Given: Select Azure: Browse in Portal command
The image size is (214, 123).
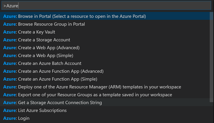Looking at the screenshot, I should [105, 16].
